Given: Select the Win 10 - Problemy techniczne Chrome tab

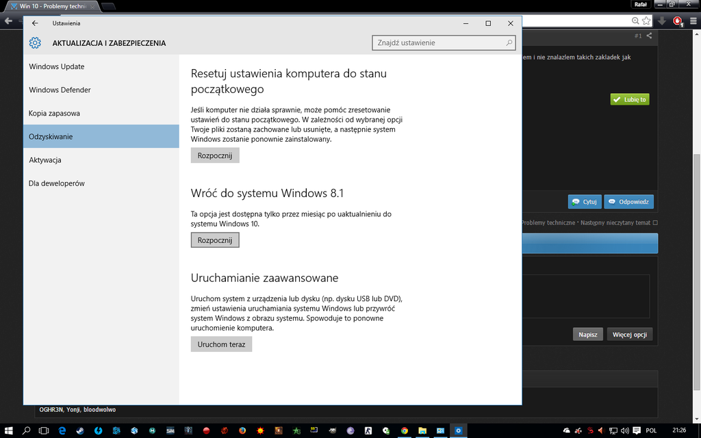Looking at the screenshot, I should [53, 6].
